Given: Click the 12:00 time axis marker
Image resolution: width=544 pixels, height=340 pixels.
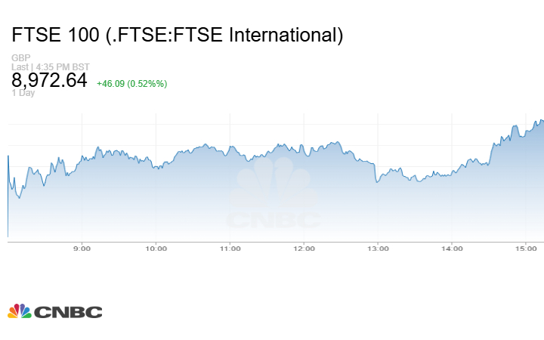Looking at the screenshot, I should [304, 248].
